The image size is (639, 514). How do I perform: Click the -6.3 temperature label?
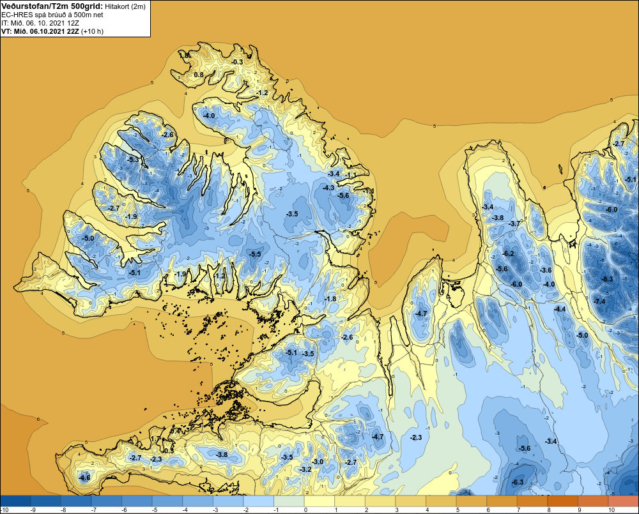coord(517,482)
